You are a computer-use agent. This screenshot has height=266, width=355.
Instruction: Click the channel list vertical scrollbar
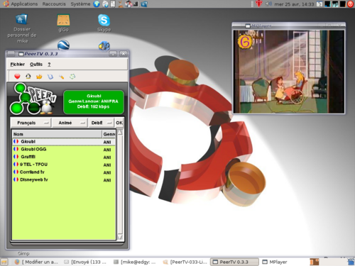click(x=120, y=185)
